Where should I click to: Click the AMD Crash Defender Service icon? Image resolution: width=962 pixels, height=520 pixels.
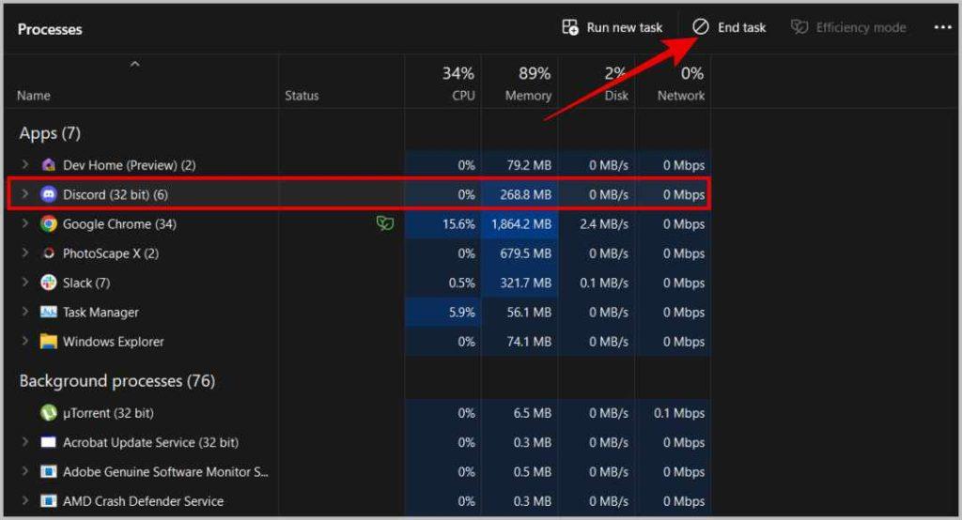coord(49,501)
